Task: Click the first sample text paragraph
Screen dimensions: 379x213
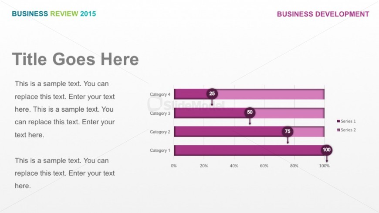Action: click(x=65, y=109)
